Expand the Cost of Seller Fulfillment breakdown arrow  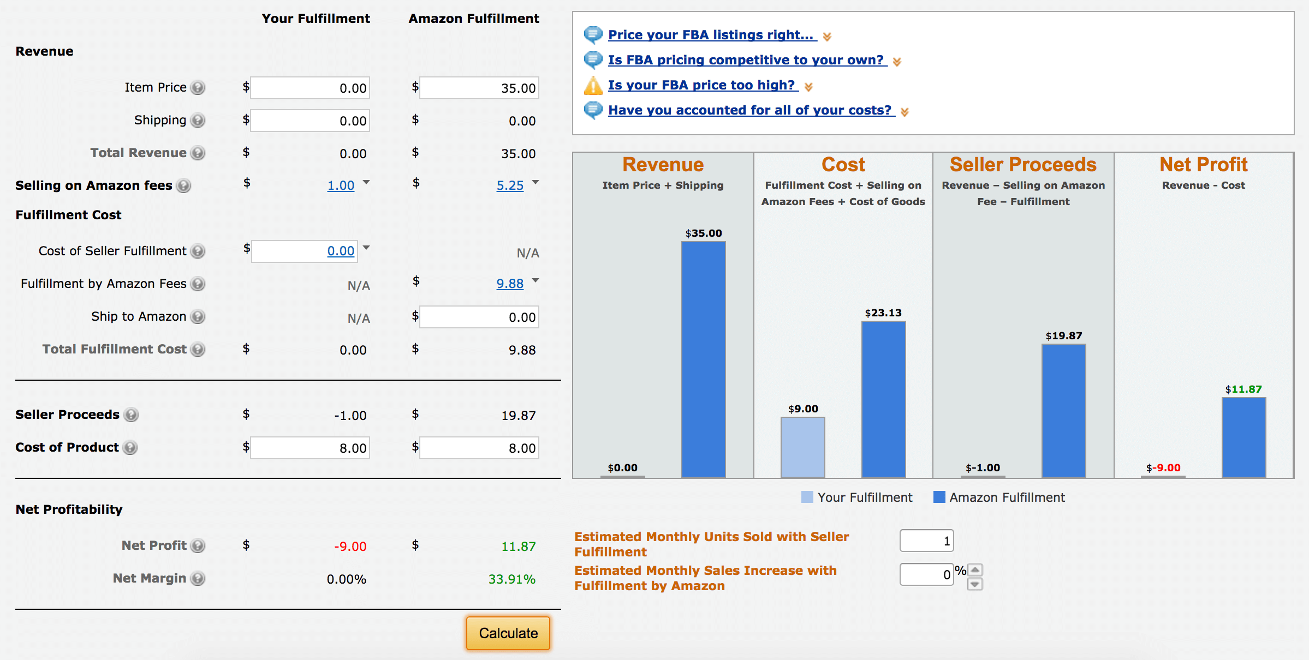tap(366, 248)
